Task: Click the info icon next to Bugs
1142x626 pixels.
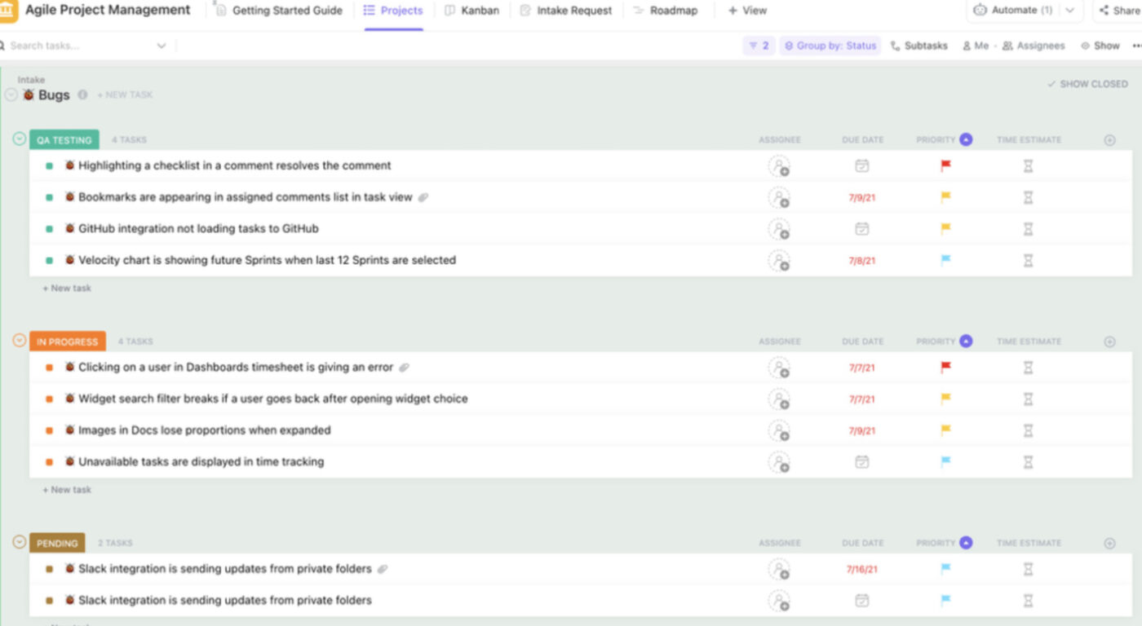Action: point(82,95)
